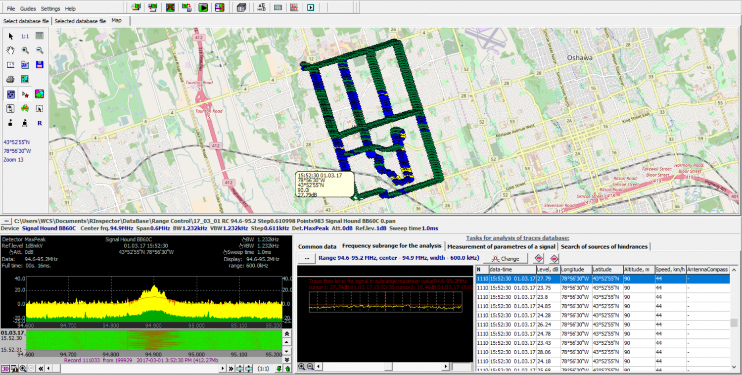This screenshot has width=742, height=375.
Task: Select the hand pan tool
Action: point(10,50)
